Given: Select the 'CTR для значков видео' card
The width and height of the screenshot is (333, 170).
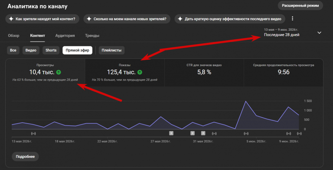Looking at the screenshot, I should [204, 73].
